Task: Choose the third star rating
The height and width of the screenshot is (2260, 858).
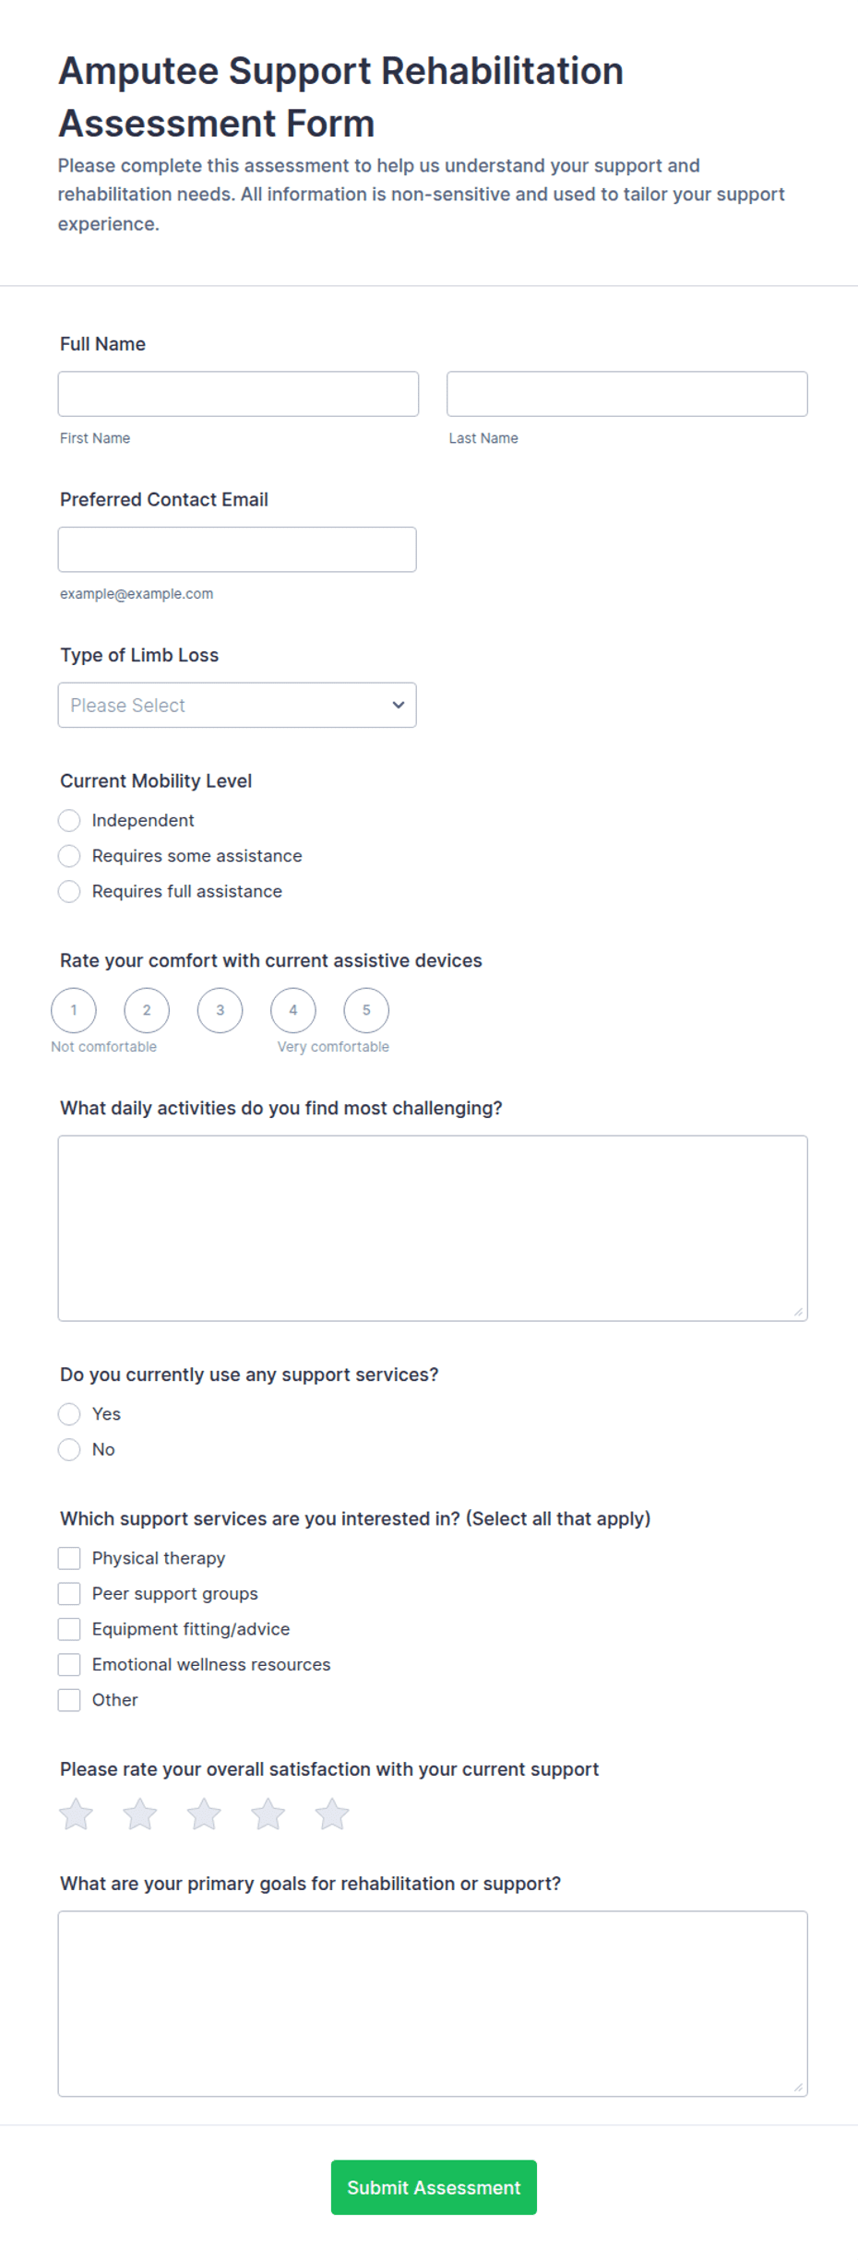Action: (x=204, y=1814)
